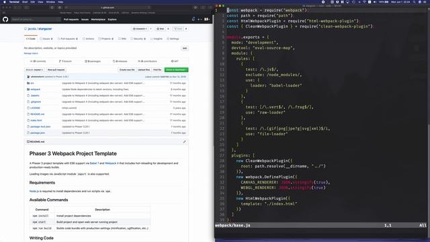Switch to the Insights tab
The image size is (430, 242).
click(x=157, y=39)
